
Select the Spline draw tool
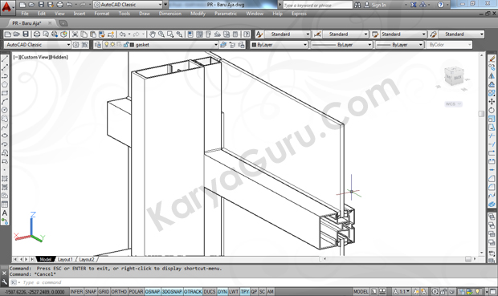pos(5,128)
